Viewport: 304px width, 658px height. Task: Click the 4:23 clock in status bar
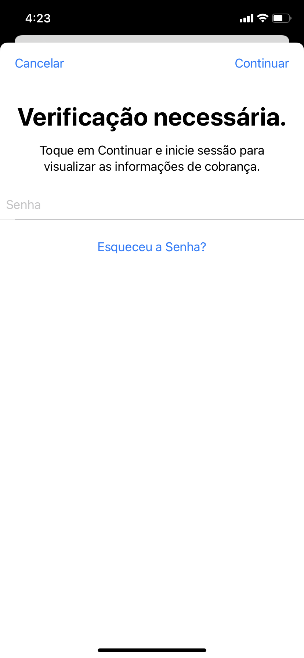38,18
